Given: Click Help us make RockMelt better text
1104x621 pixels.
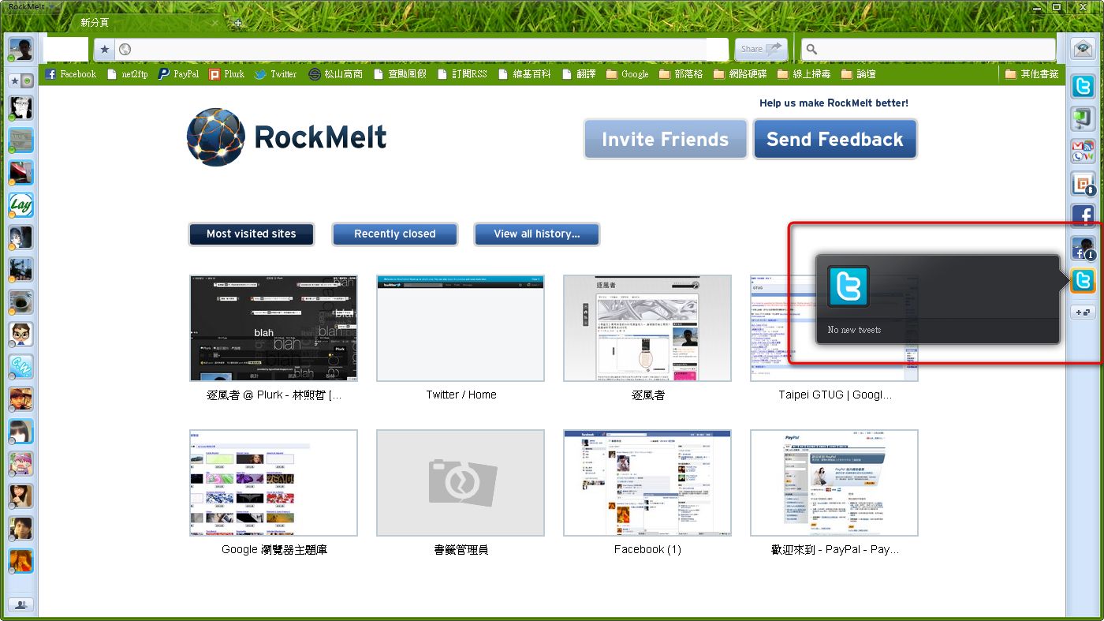Looking at the screenshot, I should [x=834, y=103].
